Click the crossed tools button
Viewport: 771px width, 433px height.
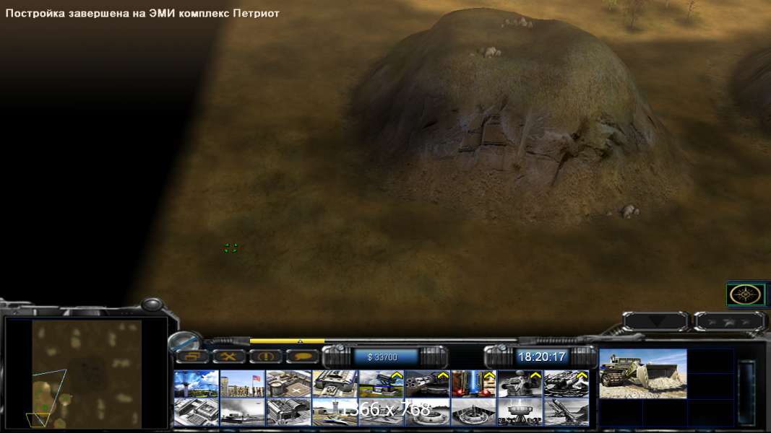(228, 357)
